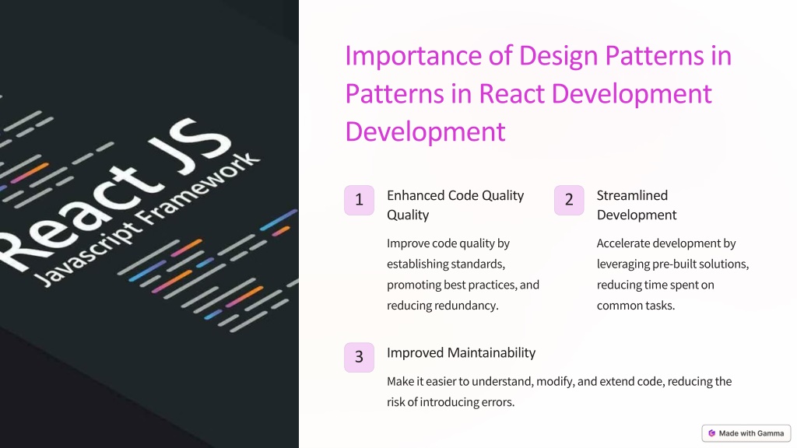Viewport: 797px width, 448px height.
Task: Click the paragraph starting 'Make it easier to understand'
Action: (x=559, y=392)
